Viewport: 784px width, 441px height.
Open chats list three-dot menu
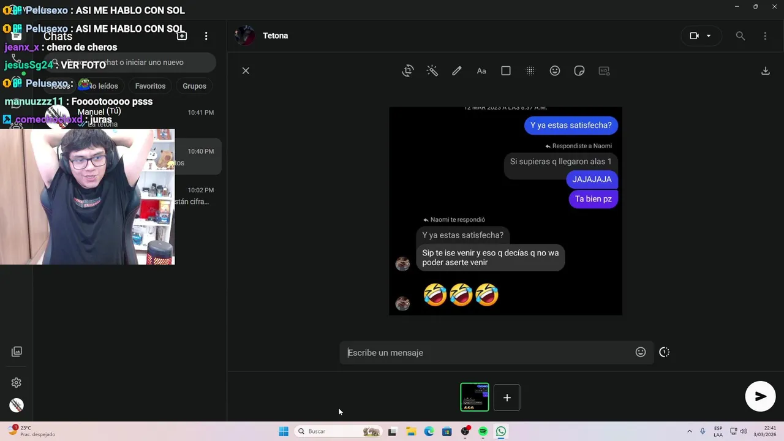(x=206, y=36)
